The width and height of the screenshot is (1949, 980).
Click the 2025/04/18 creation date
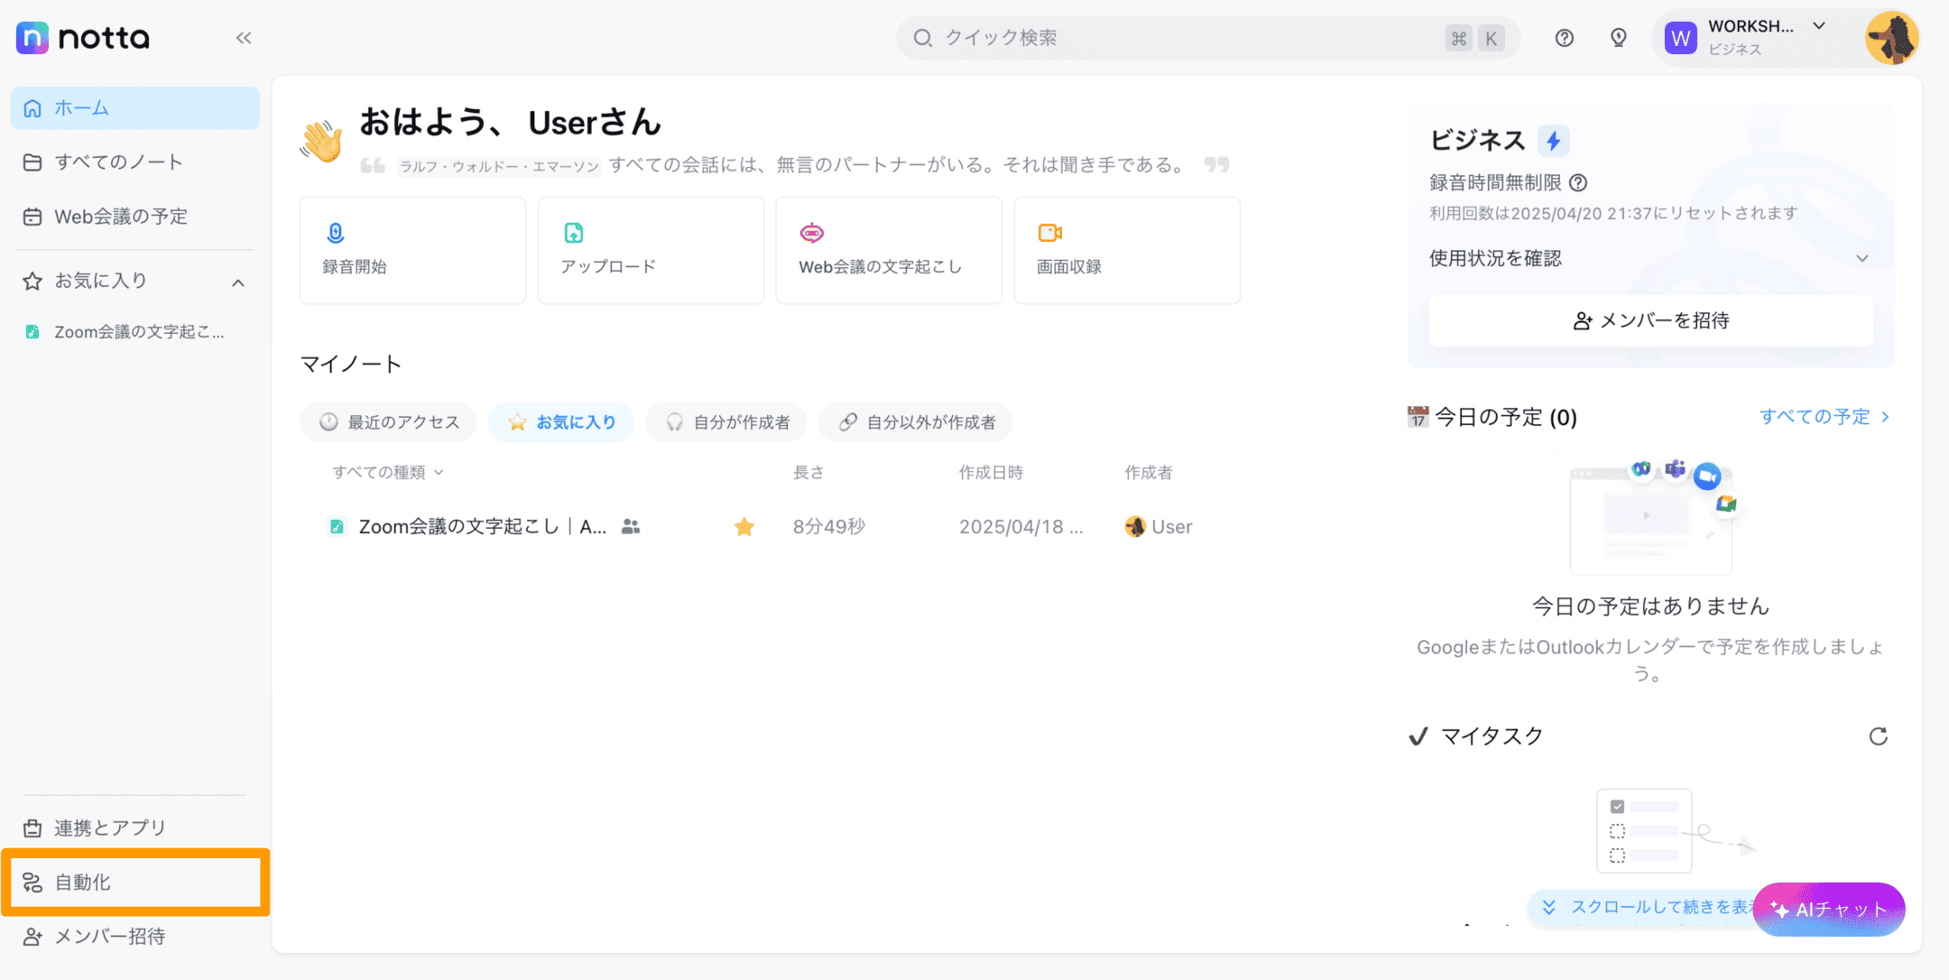(1021, 527)
